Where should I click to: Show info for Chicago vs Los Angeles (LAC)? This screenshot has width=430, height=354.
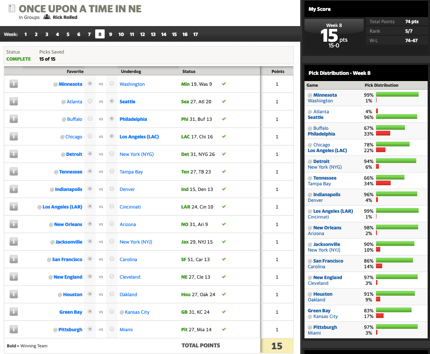pyautogui.click(x=14, y=136)
